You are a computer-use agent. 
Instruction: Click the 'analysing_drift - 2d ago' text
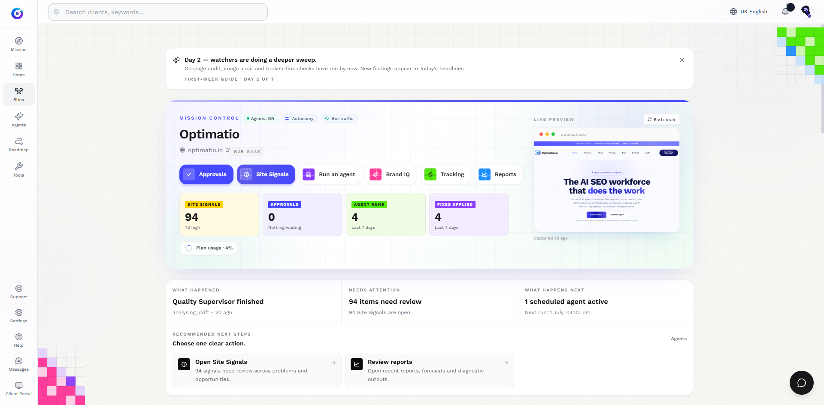[202, 312]
